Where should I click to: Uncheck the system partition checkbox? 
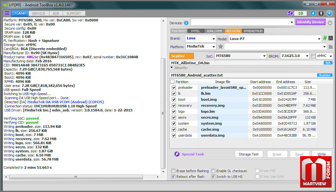coord(174,123)
